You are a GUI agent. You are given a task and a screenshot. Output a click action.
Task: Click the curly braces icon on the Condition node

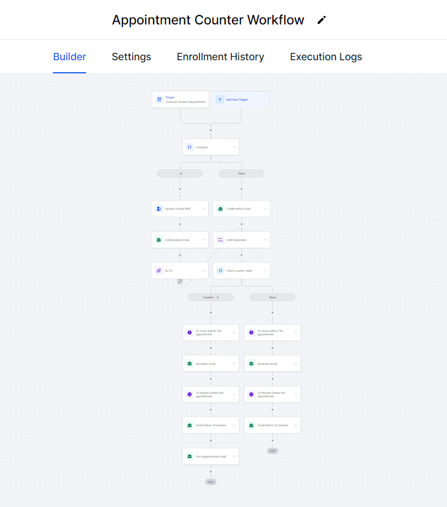click(189, 147)
